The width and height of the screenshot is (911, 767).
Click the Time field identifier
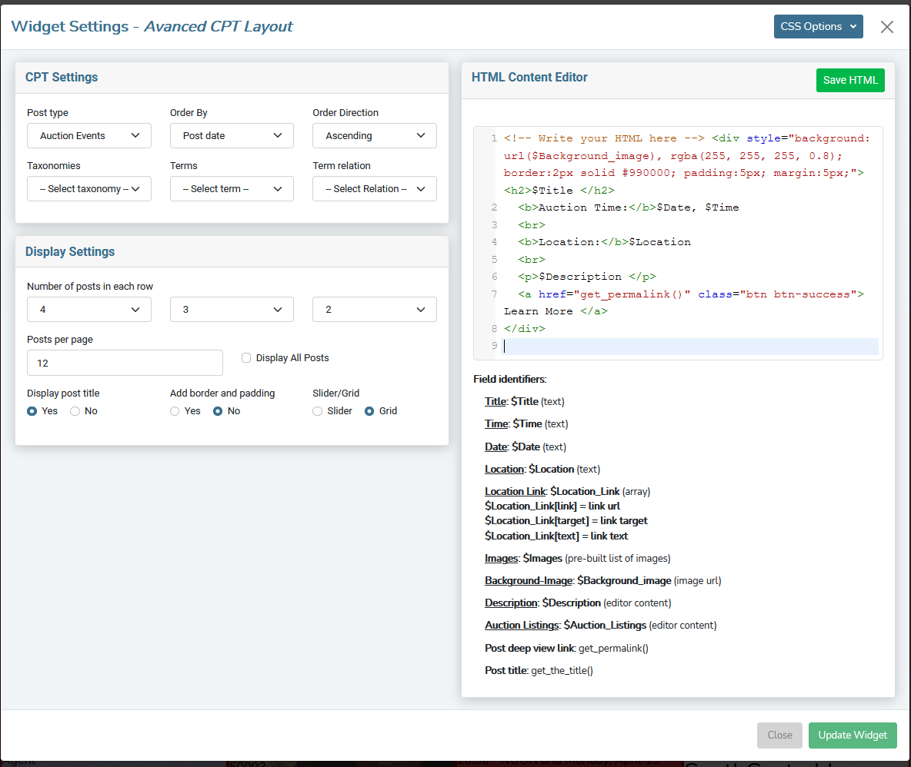point(526,423)
